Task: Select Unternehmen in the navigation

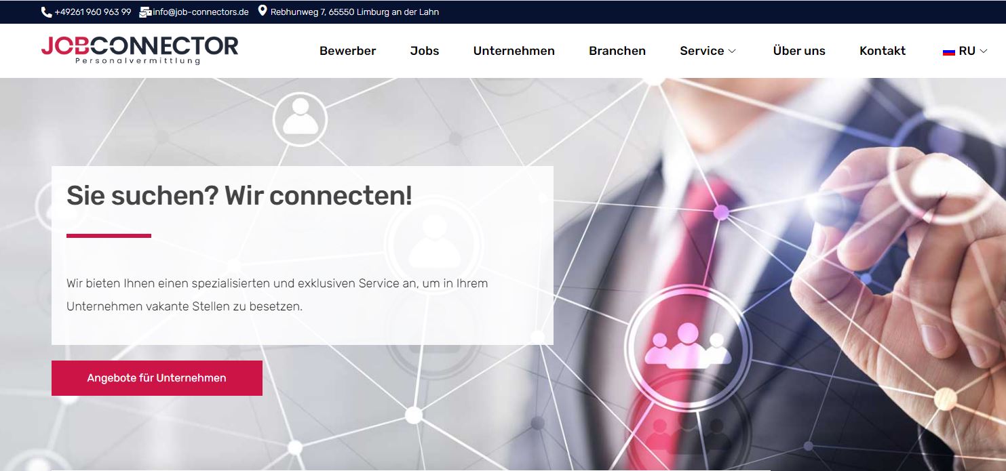Action: pos(514,51)
